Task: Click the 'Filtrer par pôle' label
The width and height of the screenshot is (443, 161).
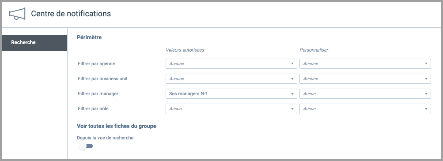Action: pyautogui.click(x=93, y=109)
